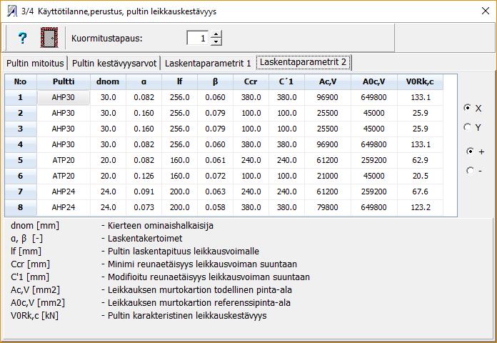
Task: Click the α value 0.091
Action: click(x=144, y=192)
